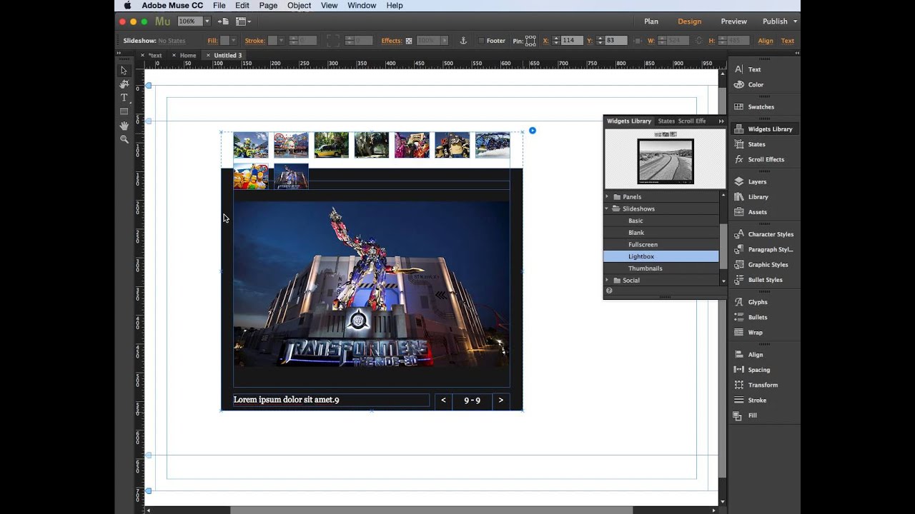The image size is (915, 514).
Task: Click the Align link in control bar
Action: pyautogui.click(x=766, y=41)
